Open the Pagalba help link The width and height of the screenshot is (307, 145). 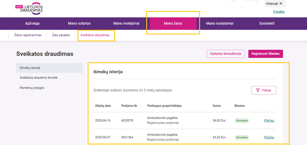coord(279,12)
